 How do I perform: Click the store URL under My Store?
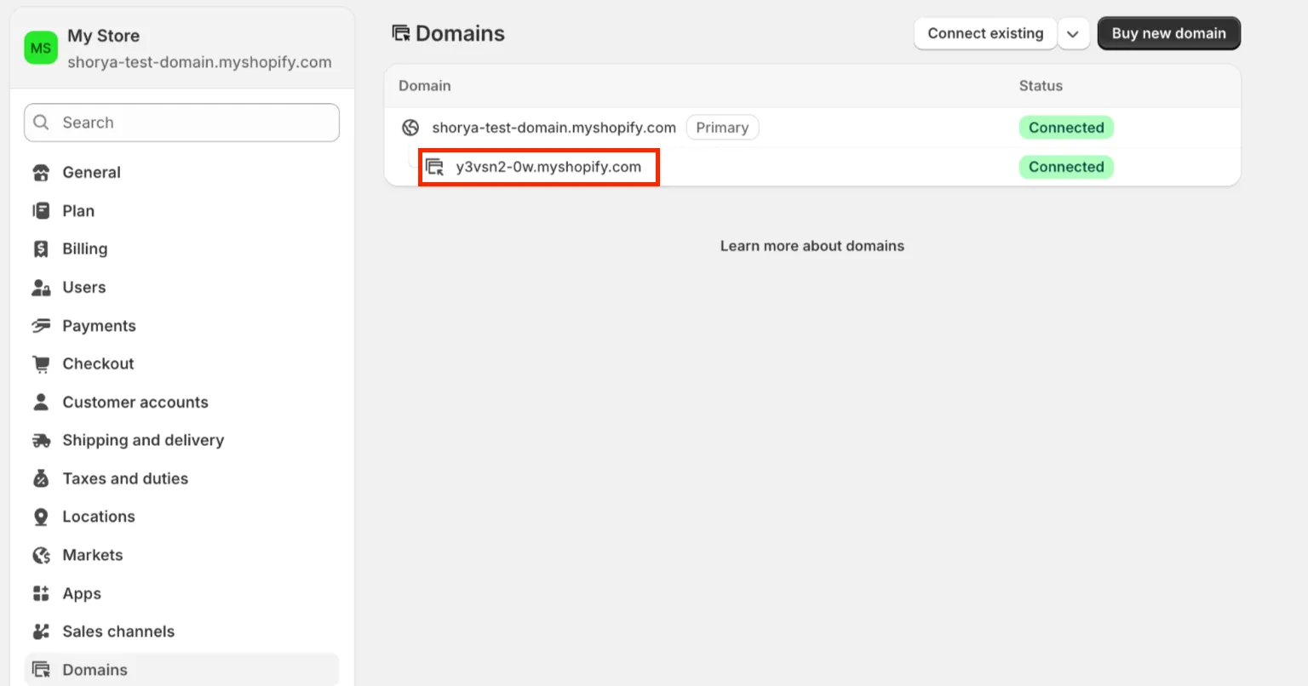[199, 62]
